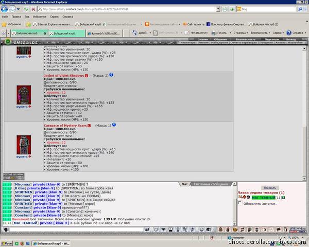Click the Home (Домой) icon
This screenshot has width=309, height=247.
[135, 33]
